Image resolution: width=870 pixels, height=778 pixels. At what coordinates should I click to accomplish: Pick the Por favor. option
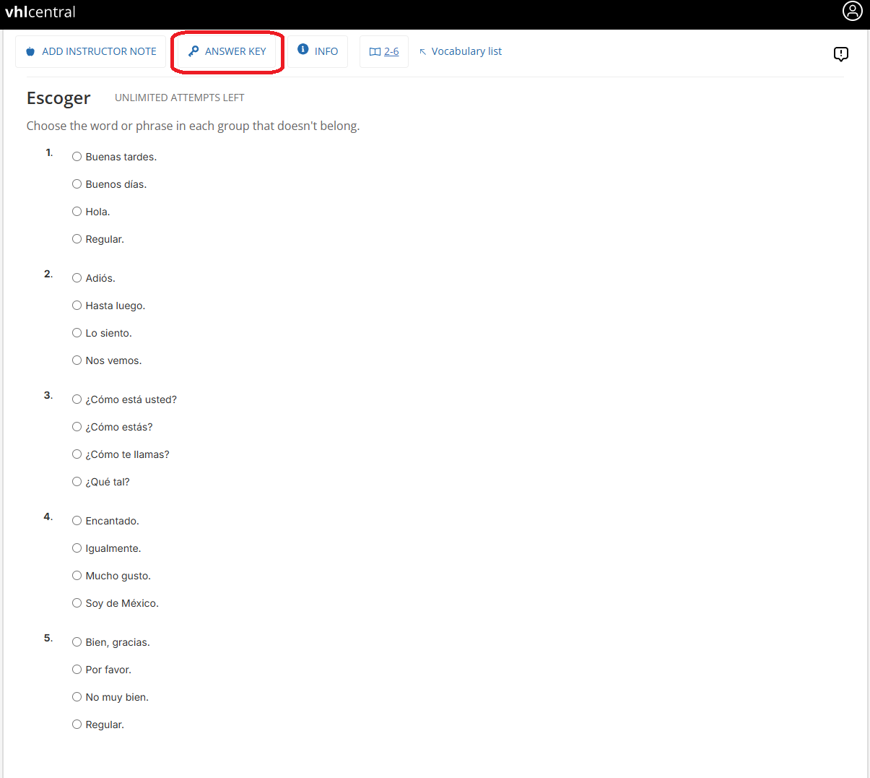click(77, 670)
